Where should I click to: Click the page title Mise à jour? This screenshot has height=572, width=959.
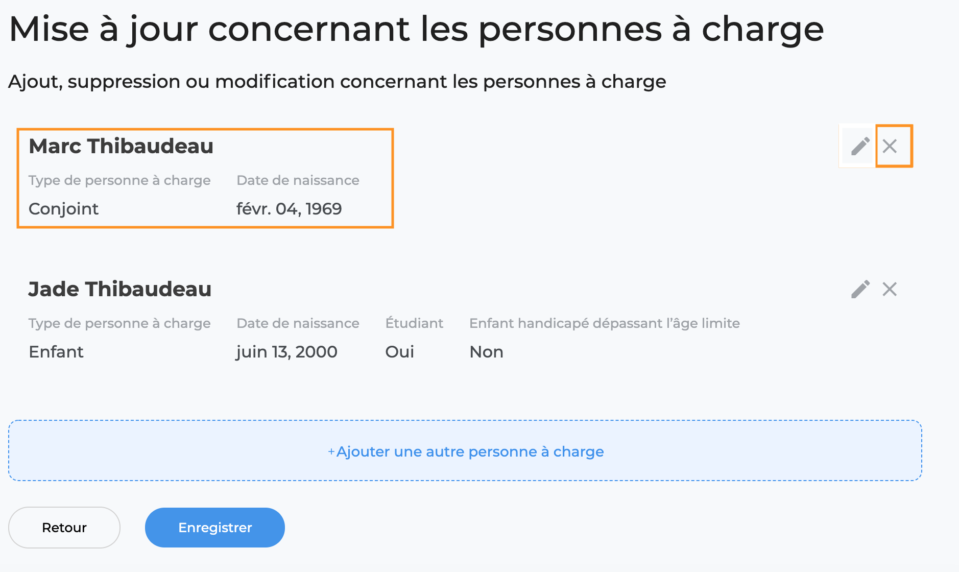417,29
